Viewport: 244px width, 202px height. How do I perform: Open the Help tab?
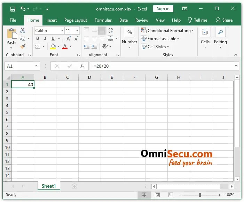pyautogui.click(x=176, y=20)
